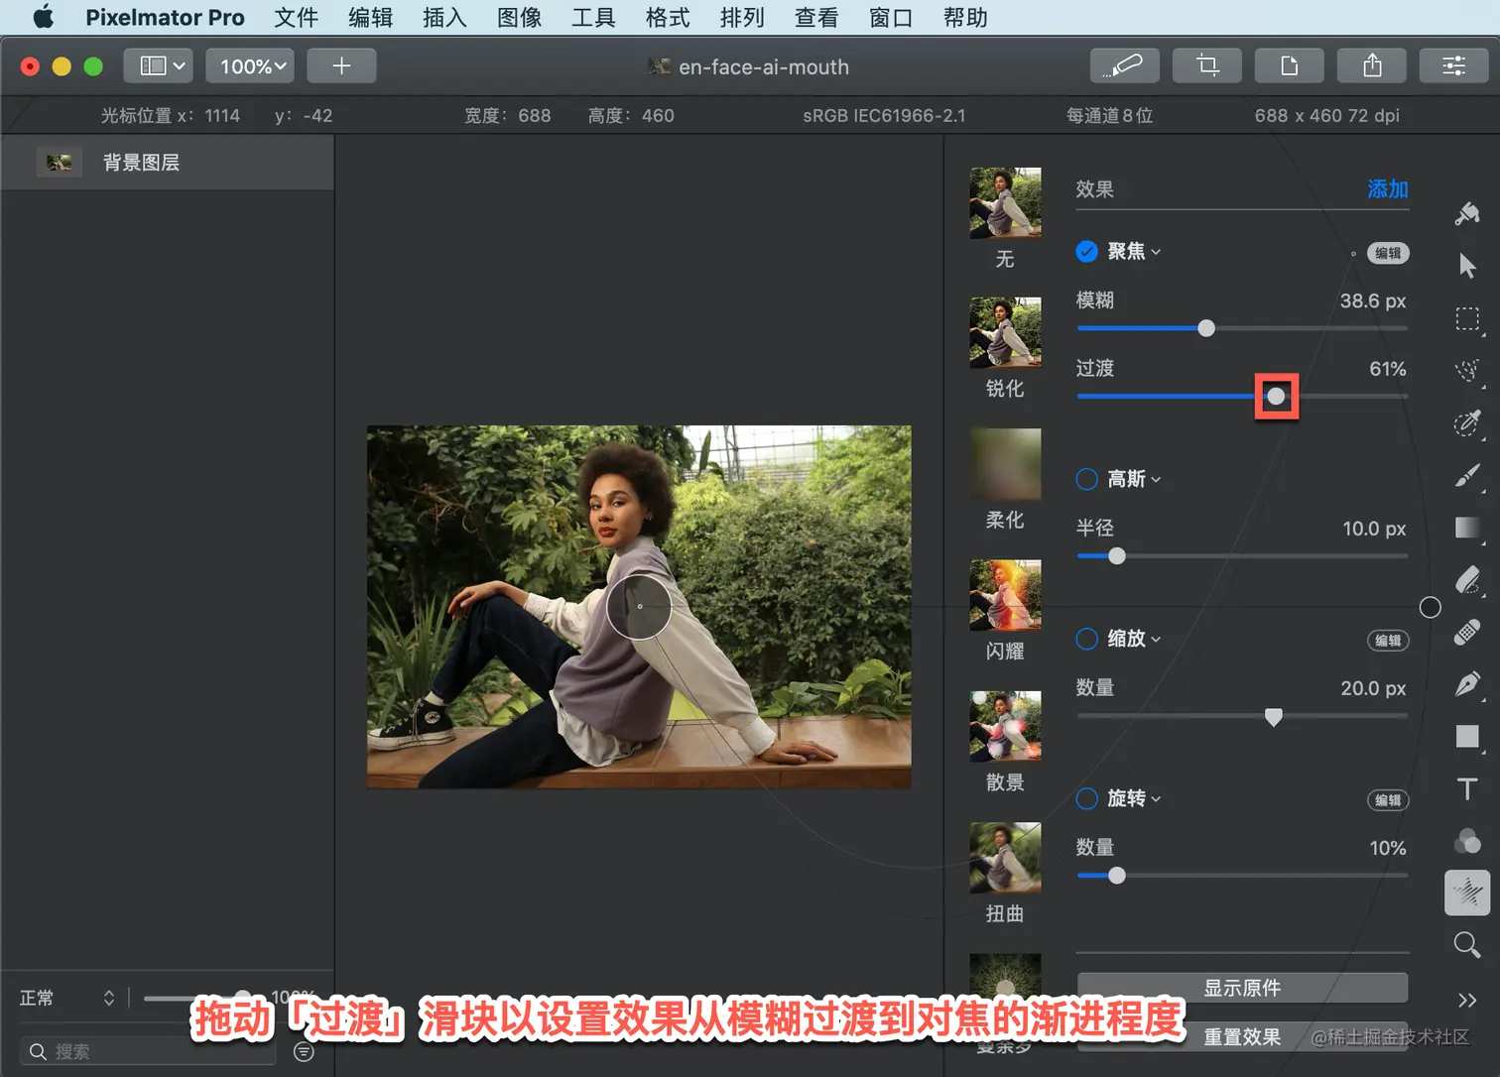Open the Color Adjustments tool
This screenshot has width=1500, height=1077.
click(1467, 841)
